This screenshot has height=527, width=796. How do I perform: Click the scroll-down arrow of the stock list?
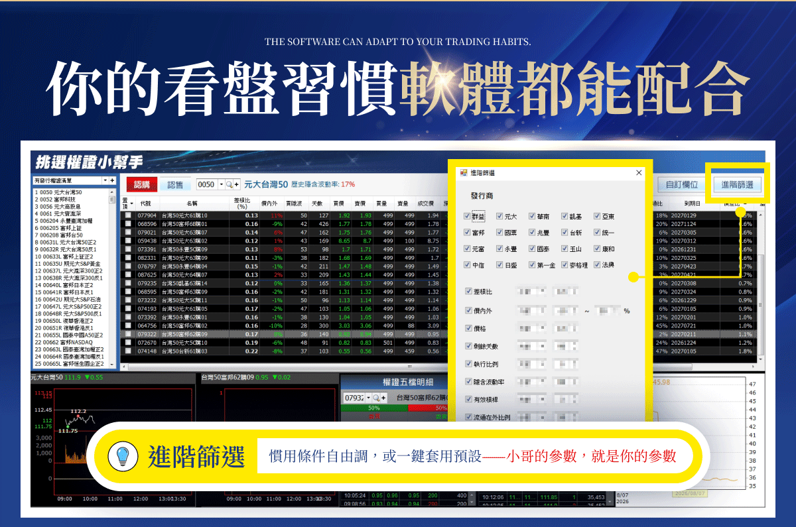point(113,364)
